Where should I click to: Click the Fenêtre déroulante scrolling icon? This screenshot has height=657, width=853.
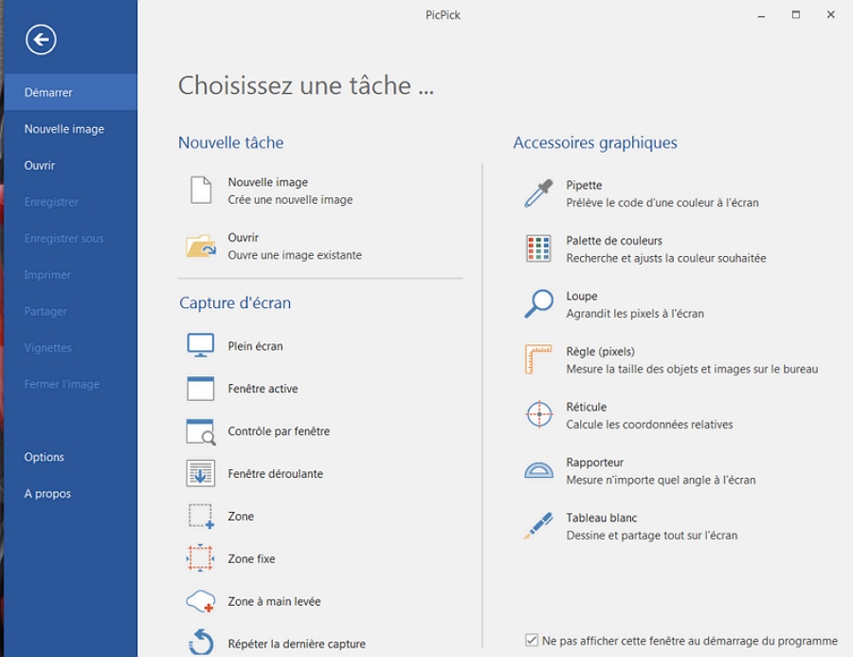[200, 473]
